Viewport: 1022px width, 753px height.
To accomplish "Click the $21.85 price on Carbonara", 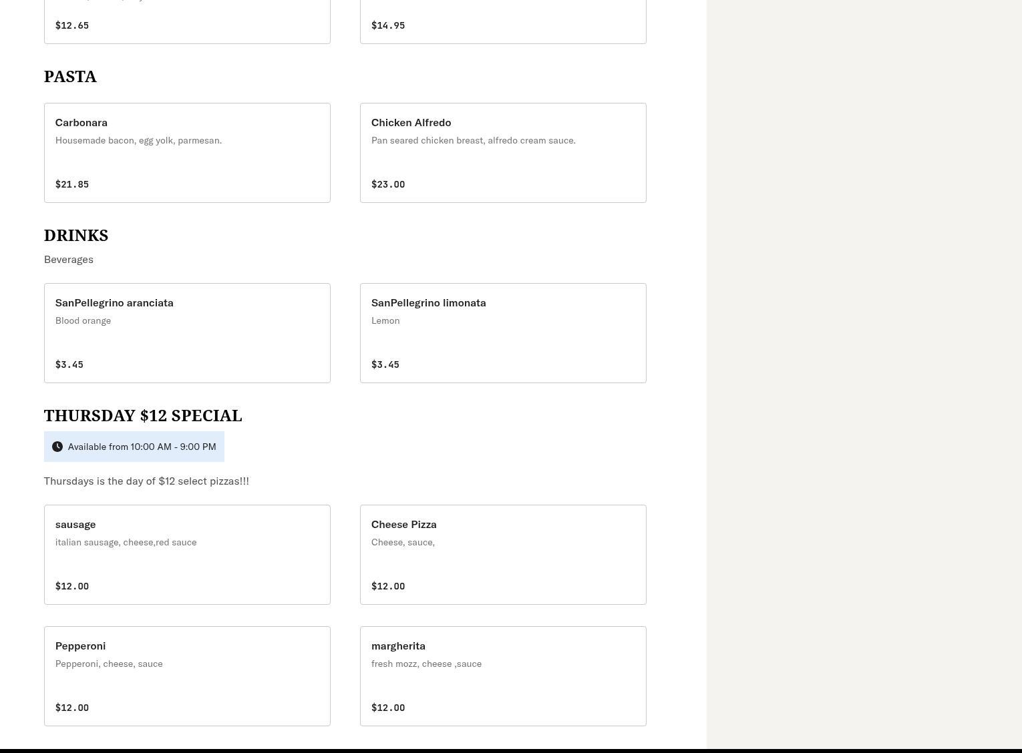I will pyautogui.click(x=72, y=184).
